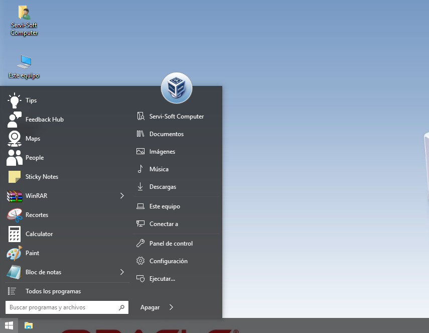Click the Música text label
This screenshot has height=333, width=429.
[159, 169]
